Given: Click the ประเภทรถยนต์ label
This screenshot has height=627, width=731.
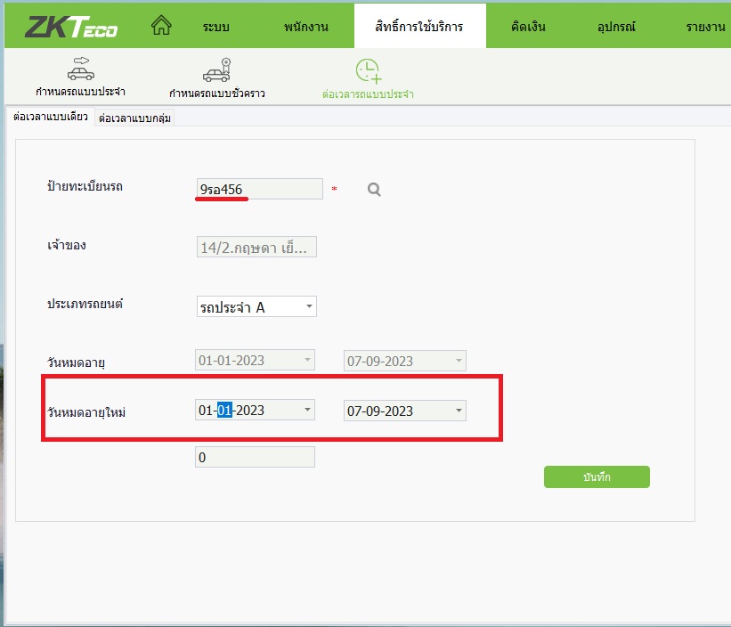Looking at the screenshot, I should 85,304.
